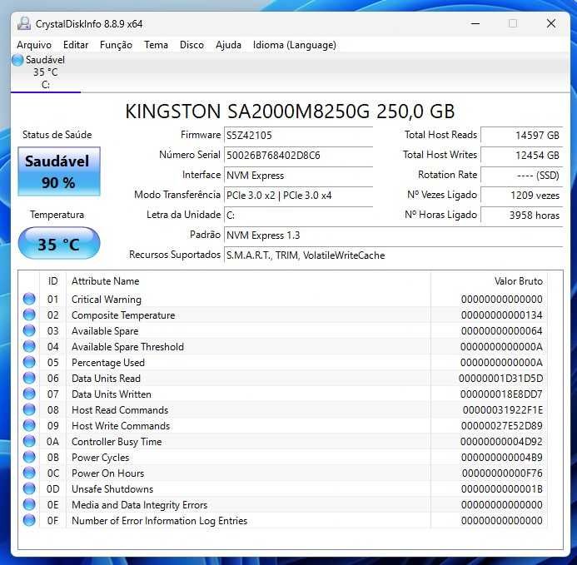The height and width of the screenshot is (565, 577).
Task: Click the status orb for Host Read Commands
Action: pos(29,409)
